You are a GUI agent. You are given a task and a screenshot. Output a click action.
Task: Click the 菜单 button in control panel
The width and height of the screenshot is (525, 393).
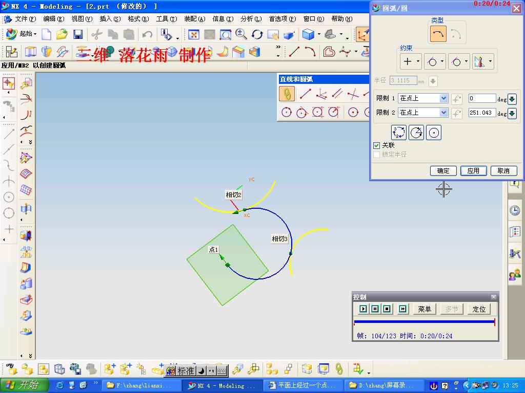tap(424, 309)
